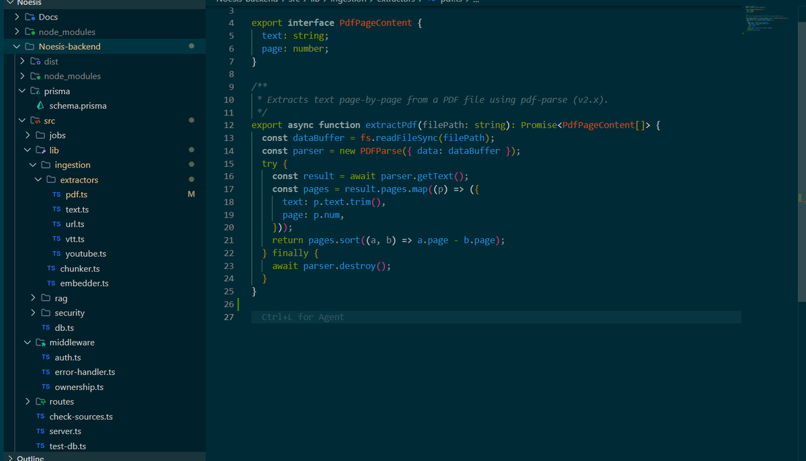Viewport: 806px width, 461px height.
Task: Collapse the prisma folder chevron
Action: (x=22, y=91)
